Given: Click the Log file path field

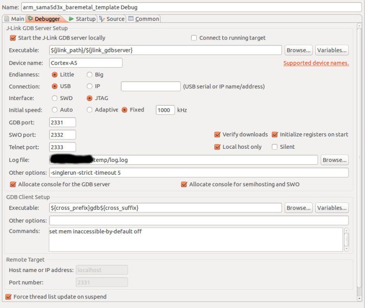Looking at the screenshot, I should click(183, 160).
